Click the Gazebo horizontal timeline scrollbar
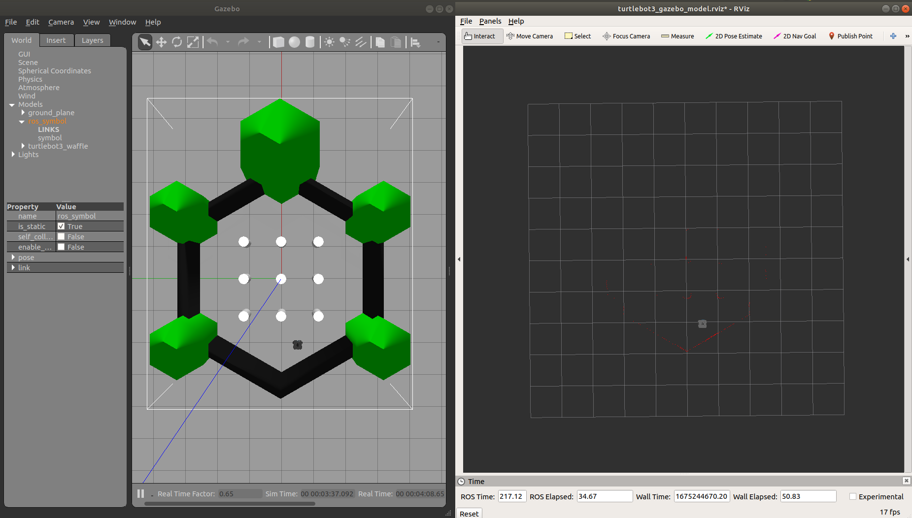Screen dimensions: 912x518 [x=230, y=504]
